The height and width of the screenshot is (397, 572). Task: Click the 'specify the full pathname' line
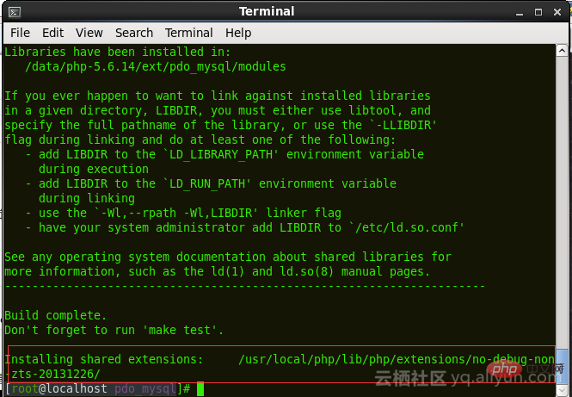(221, 125)
